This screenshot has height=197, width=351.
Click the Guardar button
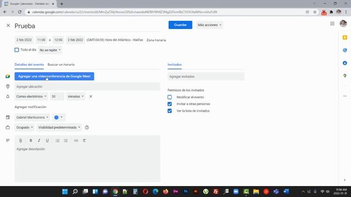coord(180,25)
